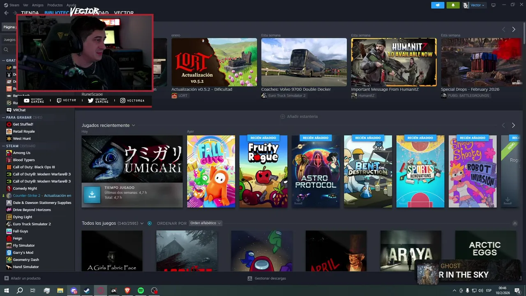This screenshot has height=296, width=526.
Task: Open the Windows Start menu
Action: tap(7, 291)
